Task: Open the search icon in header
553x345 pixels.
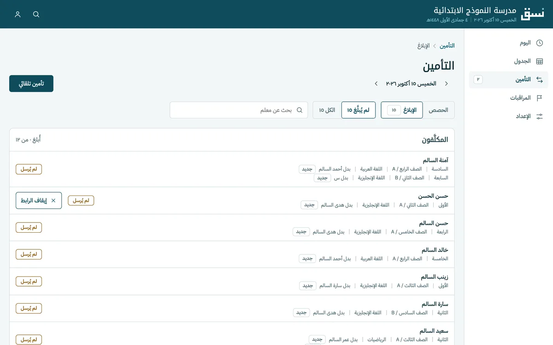Action: pyautogui.click(x=36, y=14)
